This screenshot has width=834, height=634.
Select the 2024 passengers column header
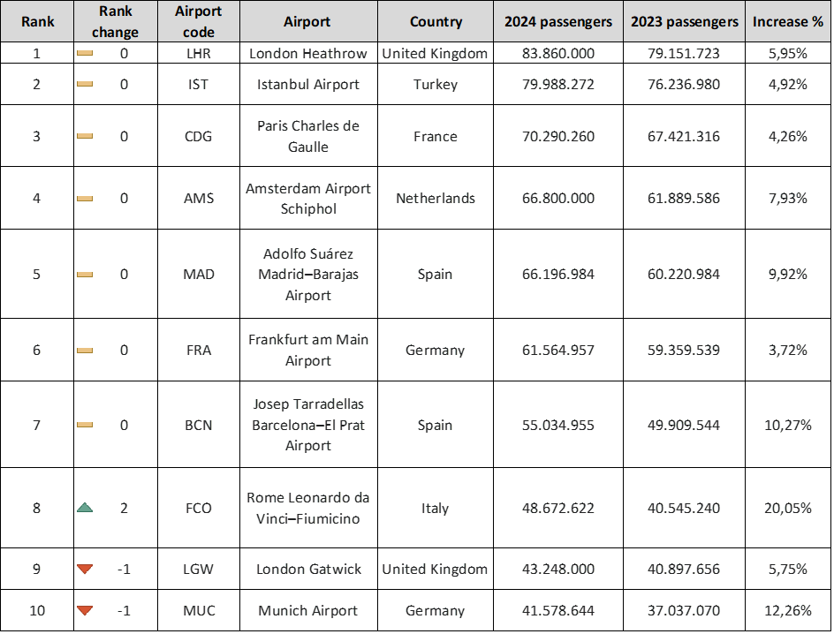(x=558, y=22)
